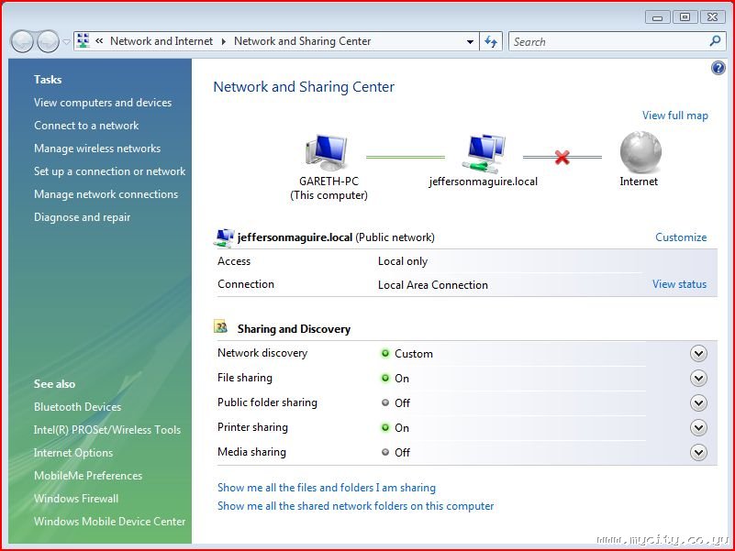735x551 pixels.
Task: Open the View full map link
Action: [x=674, y=116]
